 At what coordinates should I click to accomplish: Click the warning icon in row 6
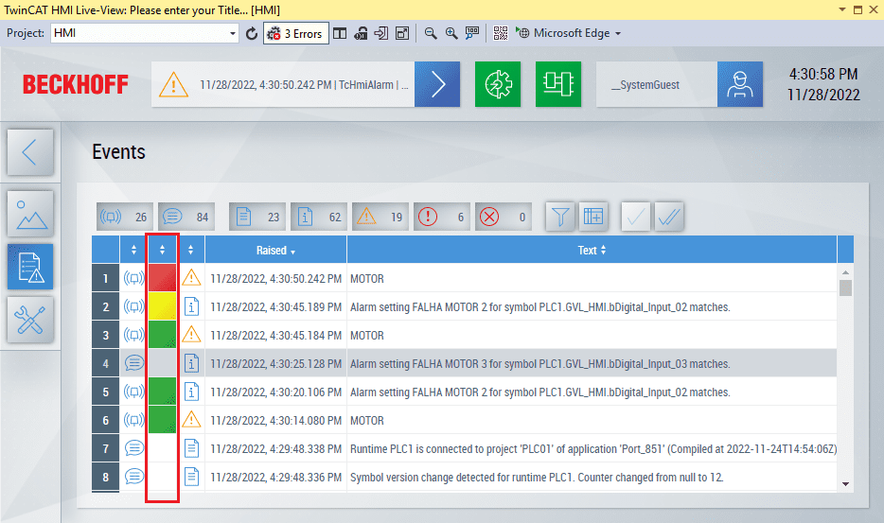pyautogui.click(x=191, y=419)
